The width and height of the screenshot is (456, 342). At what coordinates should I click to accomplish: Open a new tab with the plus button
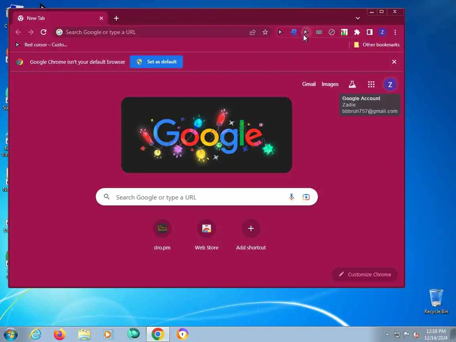116,18
